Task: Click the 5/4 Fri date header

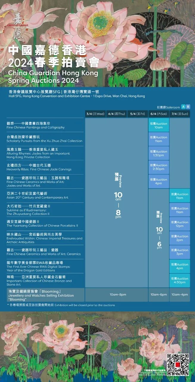Action: point(138,114)
